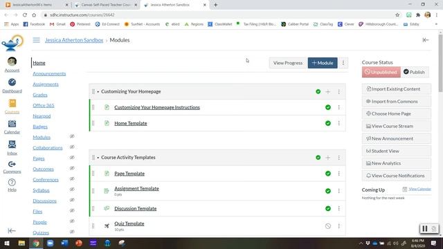Open the Student View button
Screen dimensions: 443x249
[397, 151]
